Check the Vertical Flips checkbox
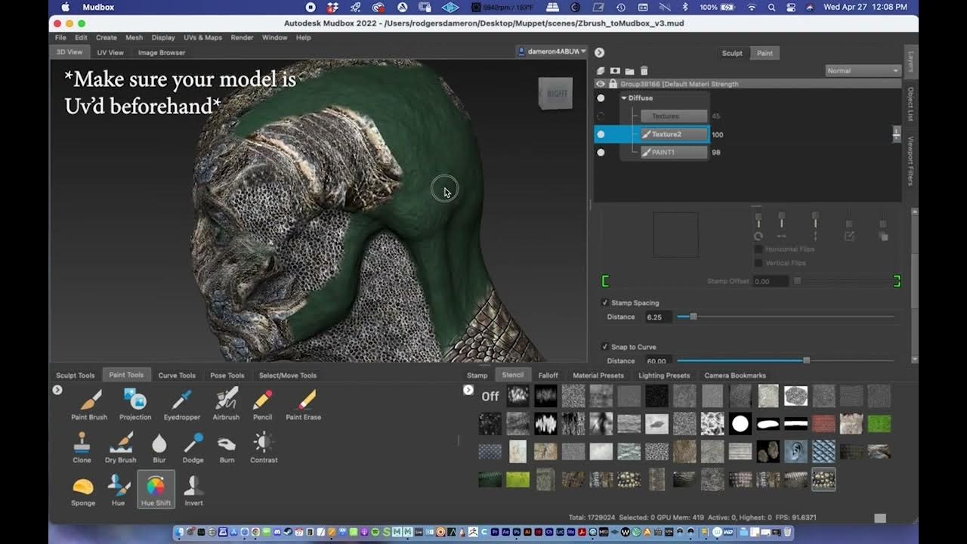 pos(758,263)
